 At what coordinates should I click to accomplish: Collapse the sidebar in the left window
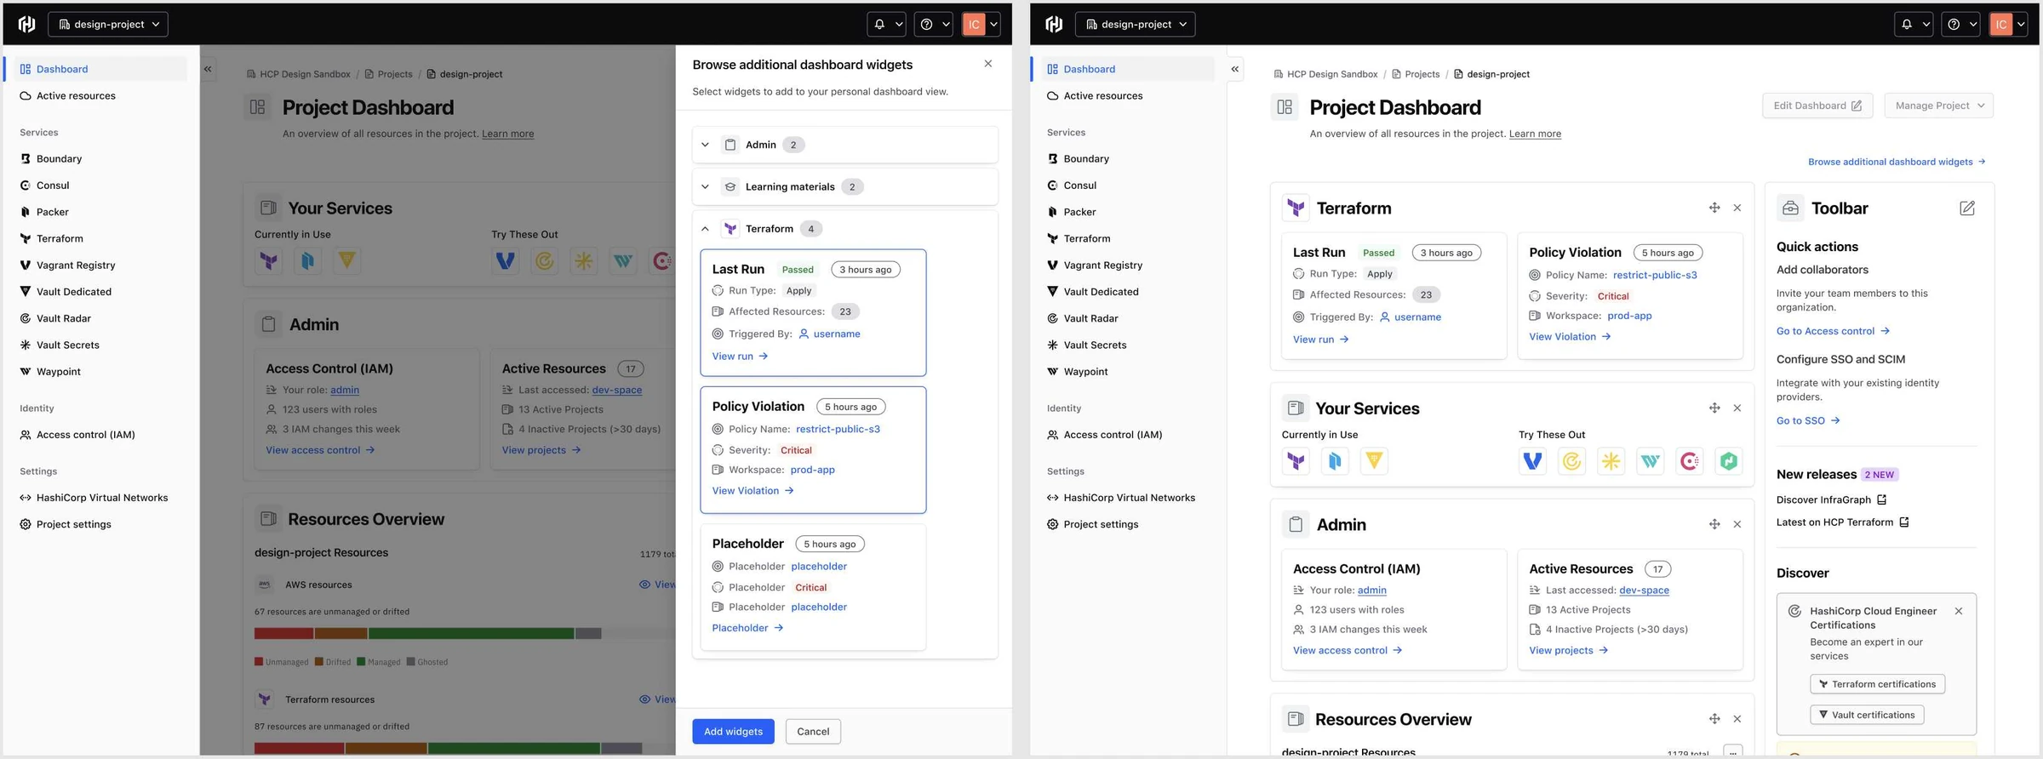pyautogui.click(x=208, y=69)
